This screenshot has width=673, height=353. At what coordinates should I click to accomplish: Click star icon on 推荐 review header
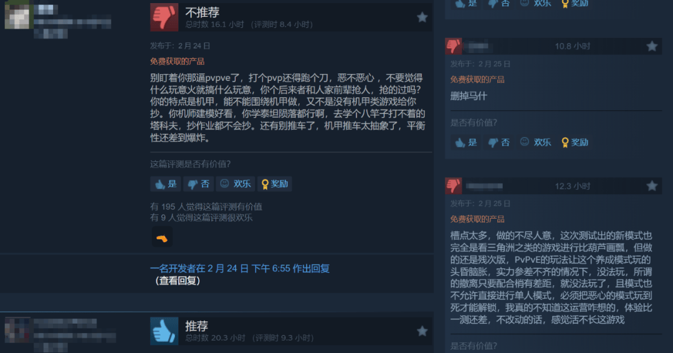click(422, 331)
